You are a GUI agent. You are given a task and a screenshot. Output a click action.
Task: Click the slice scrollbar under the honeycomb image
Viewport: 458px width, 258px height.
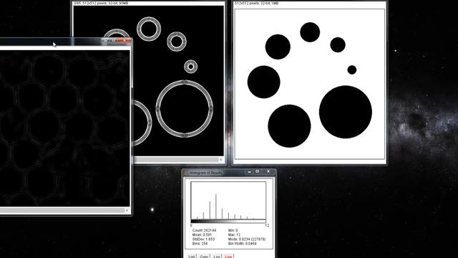[62, 210]
